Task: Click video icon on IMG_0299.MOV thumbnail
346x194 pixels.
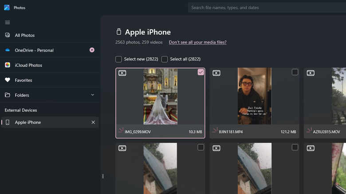Action: [122, 73]
